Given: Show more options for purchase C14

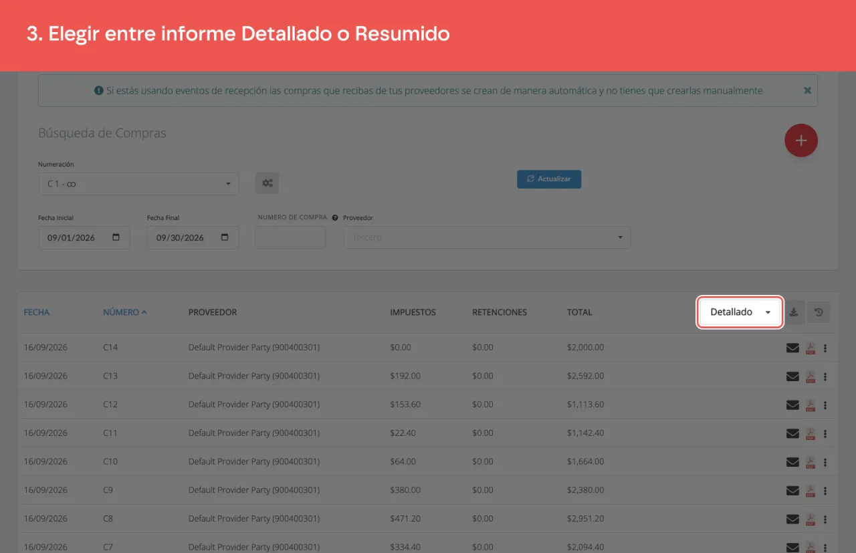Looking at the screenshot, I should coord(825,348).
